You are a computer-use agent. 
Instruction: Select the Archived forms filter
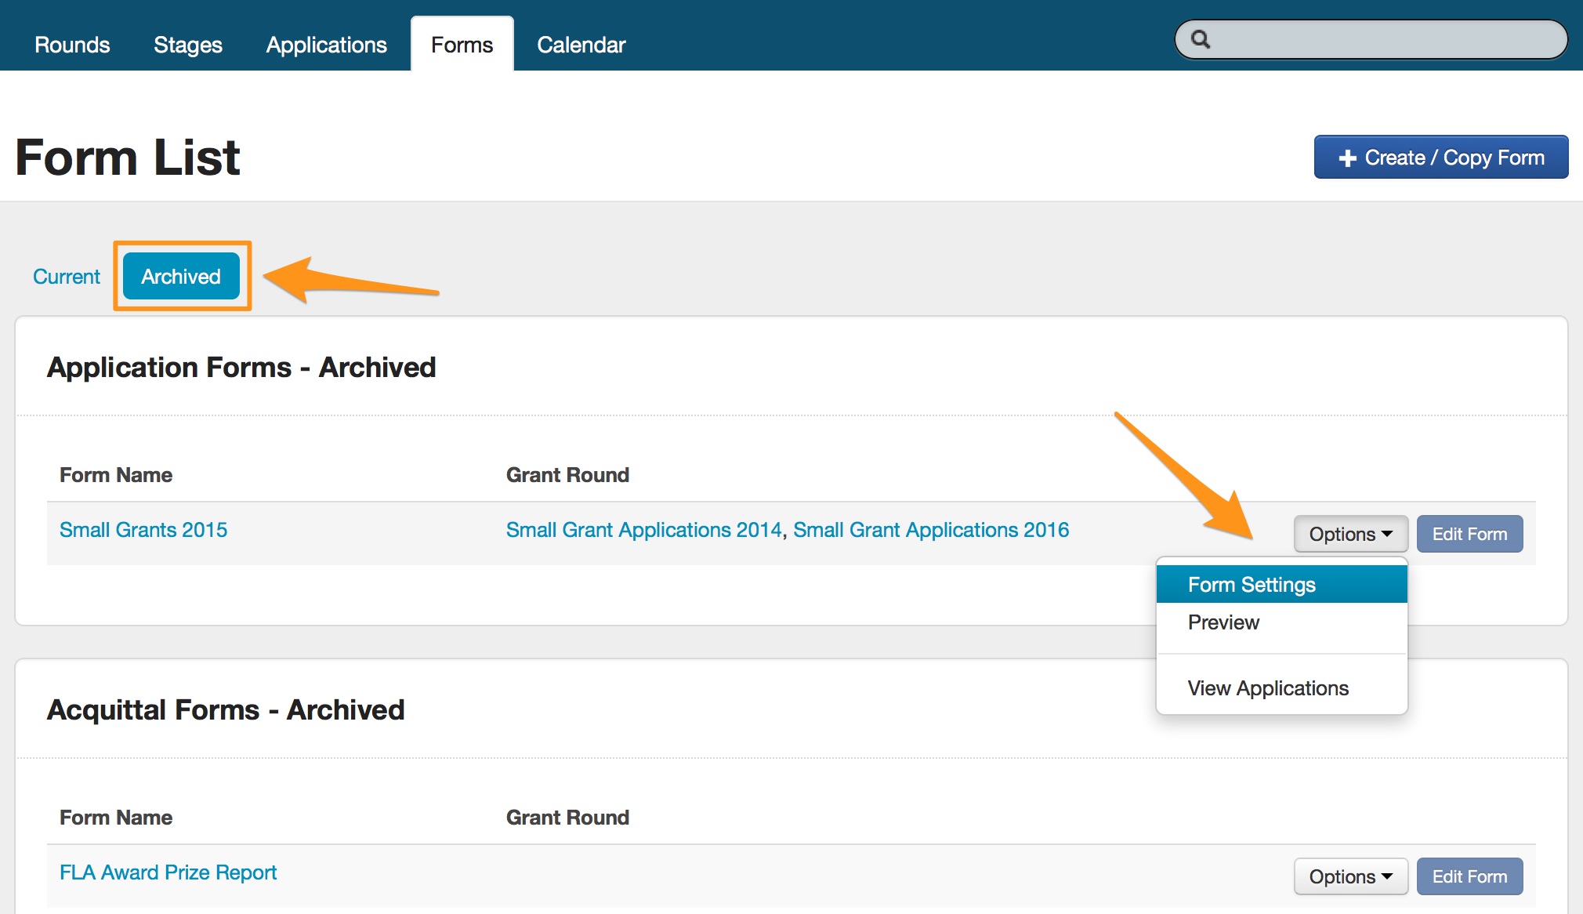click(x=181, y=277)
